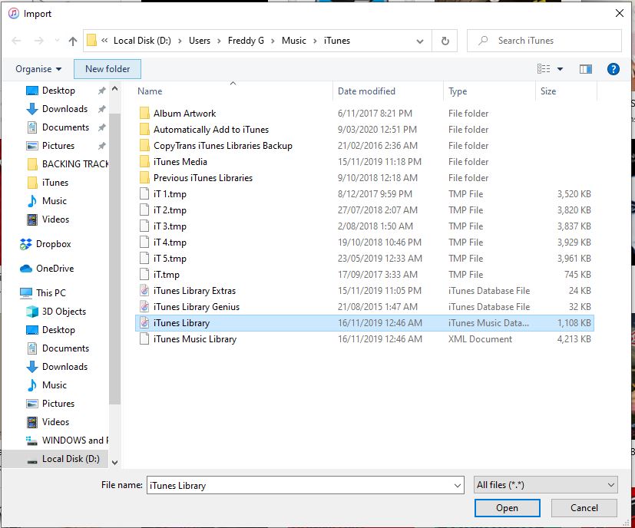
Task: Refresh the iTunes folder view
Action: pos(445,41)
